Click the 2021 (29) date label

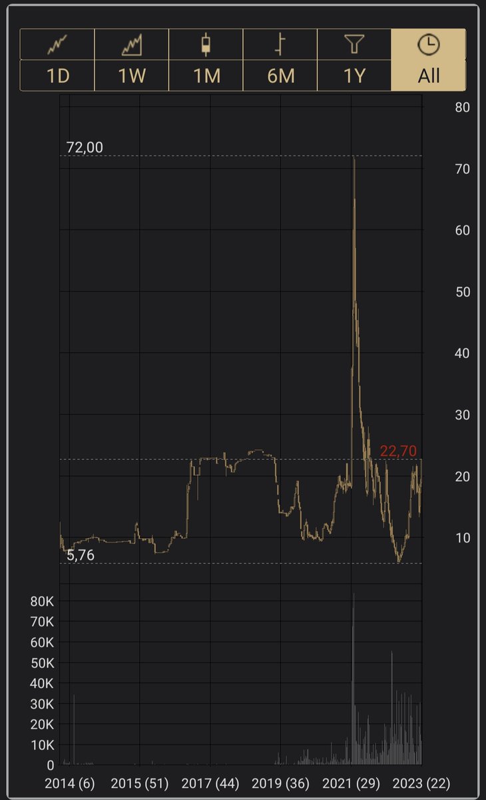click(x=351, y=783)
